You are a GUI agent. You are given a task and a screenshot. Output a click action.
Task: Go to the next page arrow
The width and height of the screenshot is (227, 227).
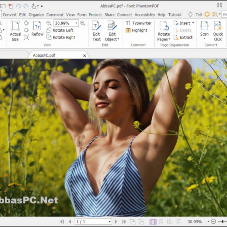pos(116,222)
